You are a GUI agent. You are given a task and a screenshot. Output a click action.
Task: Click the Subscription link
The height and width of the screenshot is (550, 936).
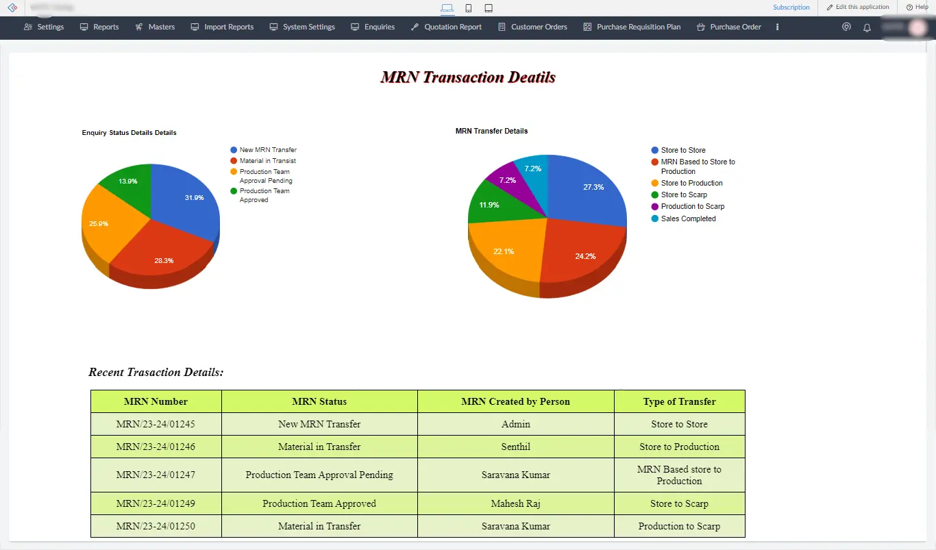(x=791, y=7)
